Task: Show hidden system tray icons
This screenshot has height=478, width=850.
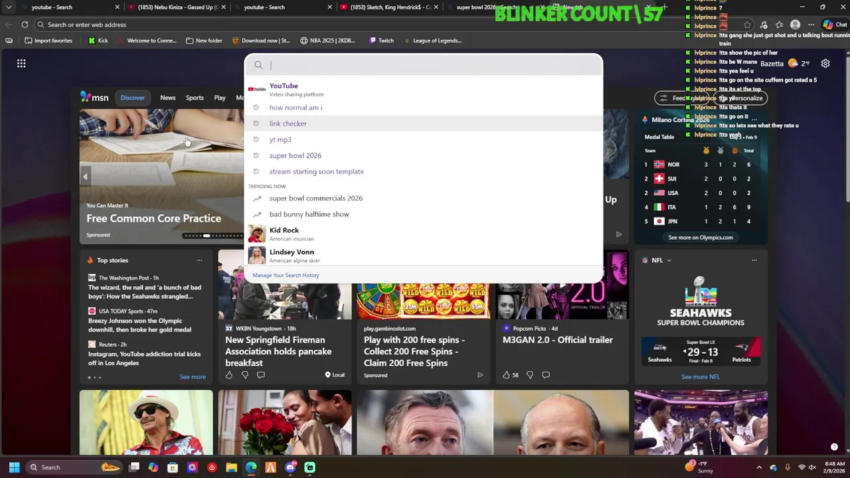Action: [759, 467]
